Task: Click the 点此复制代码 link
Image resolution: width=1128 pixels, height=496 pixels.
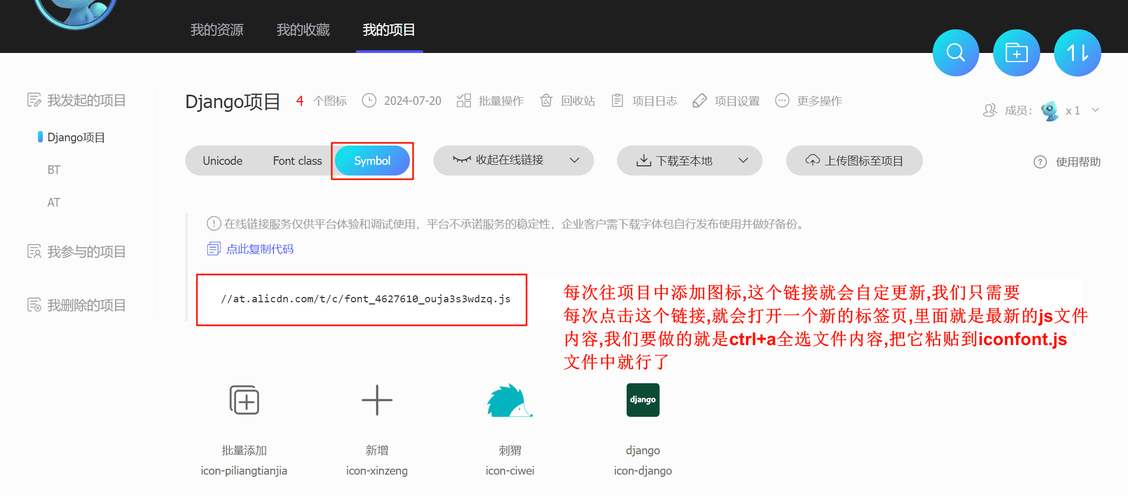Action: tap(260, 249)
